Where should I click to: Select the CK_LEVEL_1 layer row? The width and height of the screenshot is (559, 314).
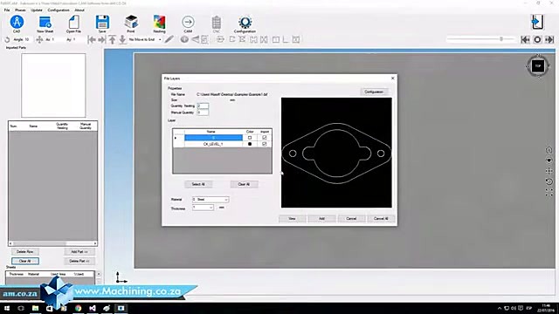(213, 144)
